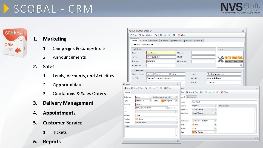Click the Name field in Main Info
The height and width of the screenshot is (148, 263).
pyautogui.click(x=161, y=53)
